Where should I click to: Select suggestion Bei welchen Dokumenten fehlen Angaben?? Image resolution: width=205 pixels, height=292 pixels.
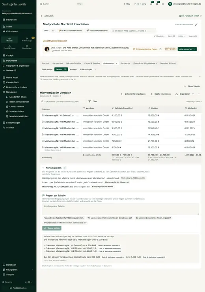click(x=153, y=218)
